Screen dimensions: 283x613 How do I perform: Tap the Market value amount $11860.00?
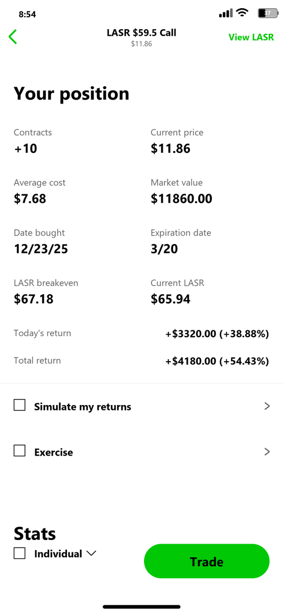coord(181,199)
